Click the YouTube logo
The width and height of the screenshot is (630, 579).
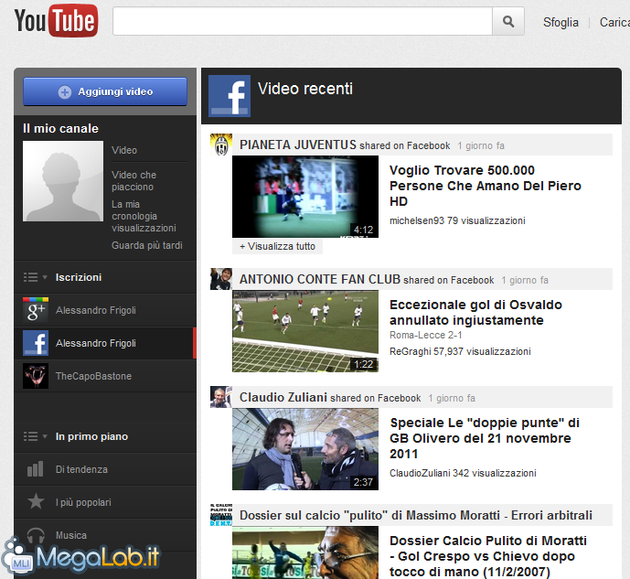(x=56, y=20)
